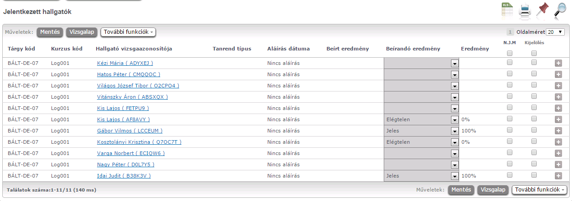Open the magnifier search icon
572x201 pixels.
tap(560, 10)
